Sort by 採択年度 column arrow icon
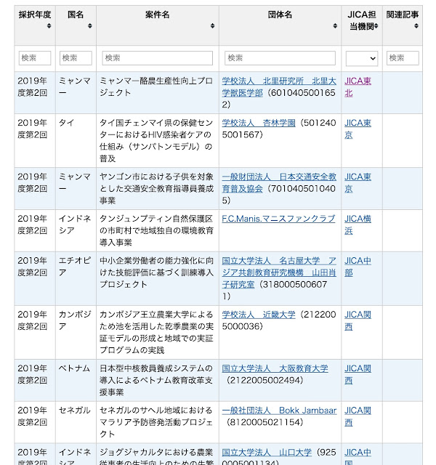 49,26
